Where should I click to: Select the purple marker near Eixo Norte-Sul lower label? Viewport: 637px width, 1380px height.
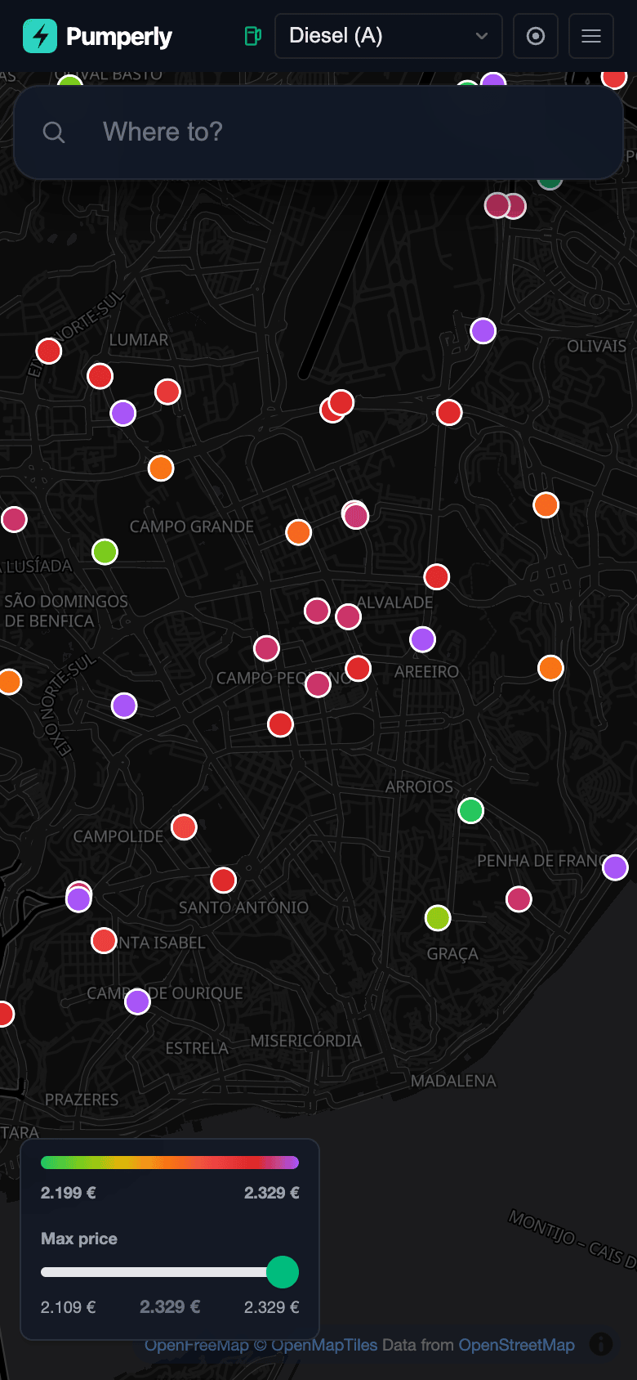(x=124, y=705)
